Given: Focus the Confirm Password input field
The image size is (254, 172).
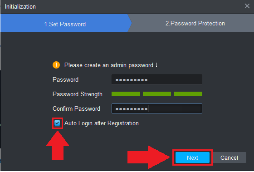Looking at the screenshot, I should pos(157,108).
